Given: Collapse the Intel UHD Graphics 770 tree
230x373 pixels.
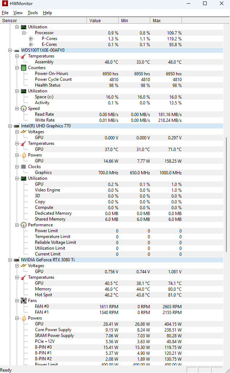Looking at the screenshot, I should [x=10, y=126].
